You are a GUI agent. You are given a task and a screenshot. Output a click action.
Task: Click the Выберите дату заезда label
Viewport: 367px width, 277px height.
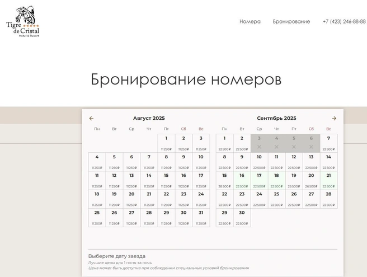[x=117, y=256]
